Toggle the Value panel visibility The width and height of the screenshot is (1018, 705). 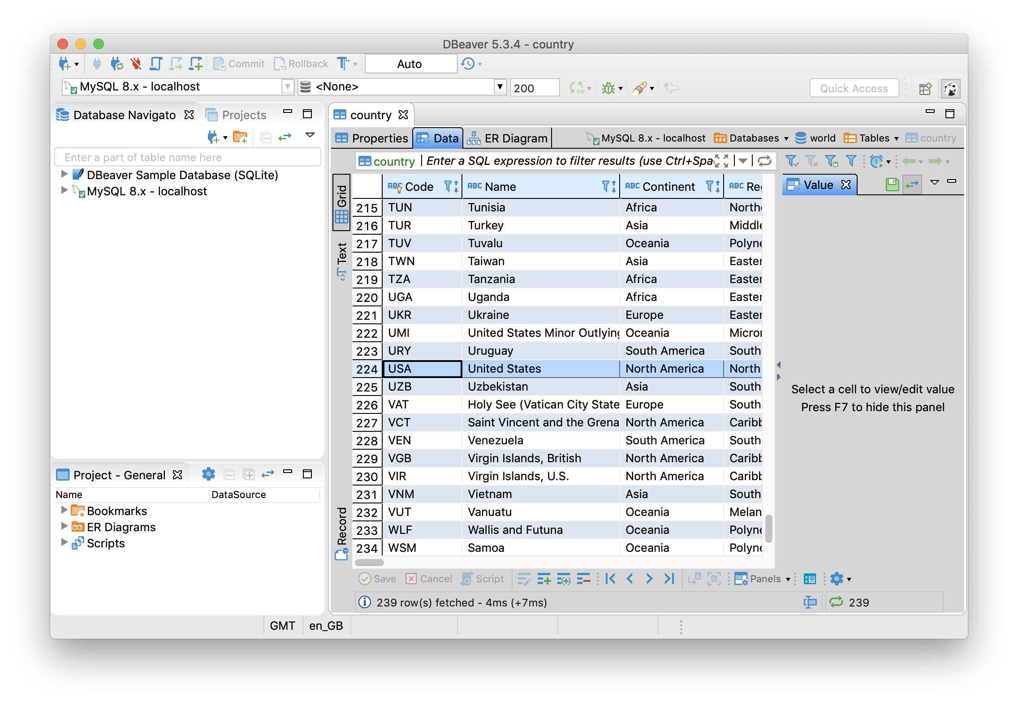(x=845, y=185)
